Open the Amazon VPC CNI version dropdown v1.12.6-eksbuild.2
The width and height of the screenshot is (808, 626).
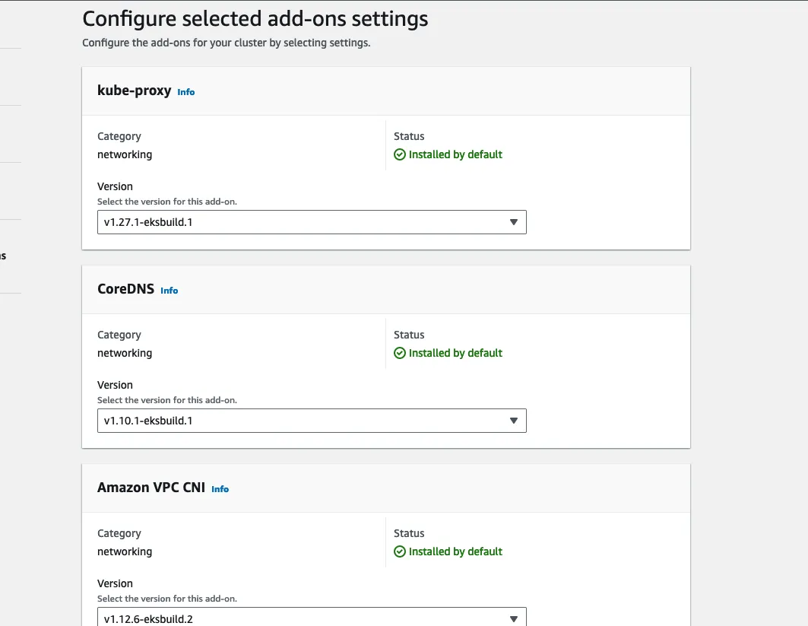tap(312, 617)
